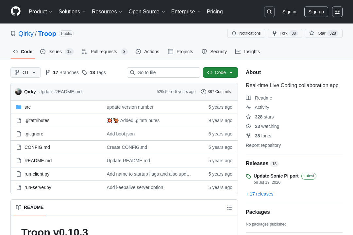Select the README tab in file viewer
The image size is (353, 235).
click(30, 207)
